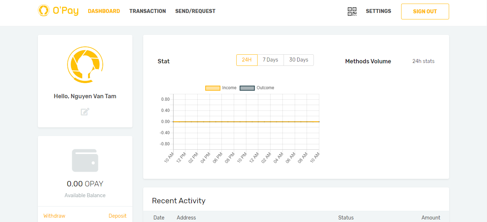
Task: Click the edit profile pencil icon
Action: [85, 112]
